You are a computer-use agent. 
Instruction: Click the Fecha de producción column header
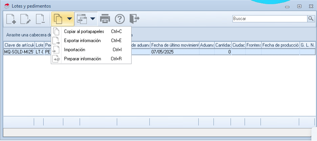[281, 45]
